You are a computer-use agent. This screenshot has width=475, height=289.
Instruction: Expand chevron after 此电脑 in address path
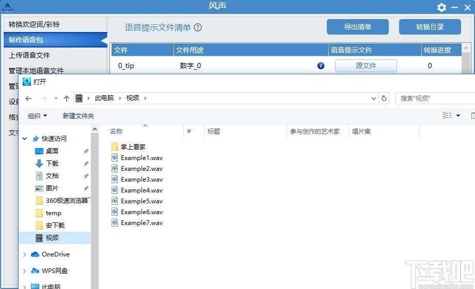coord(120,98)
